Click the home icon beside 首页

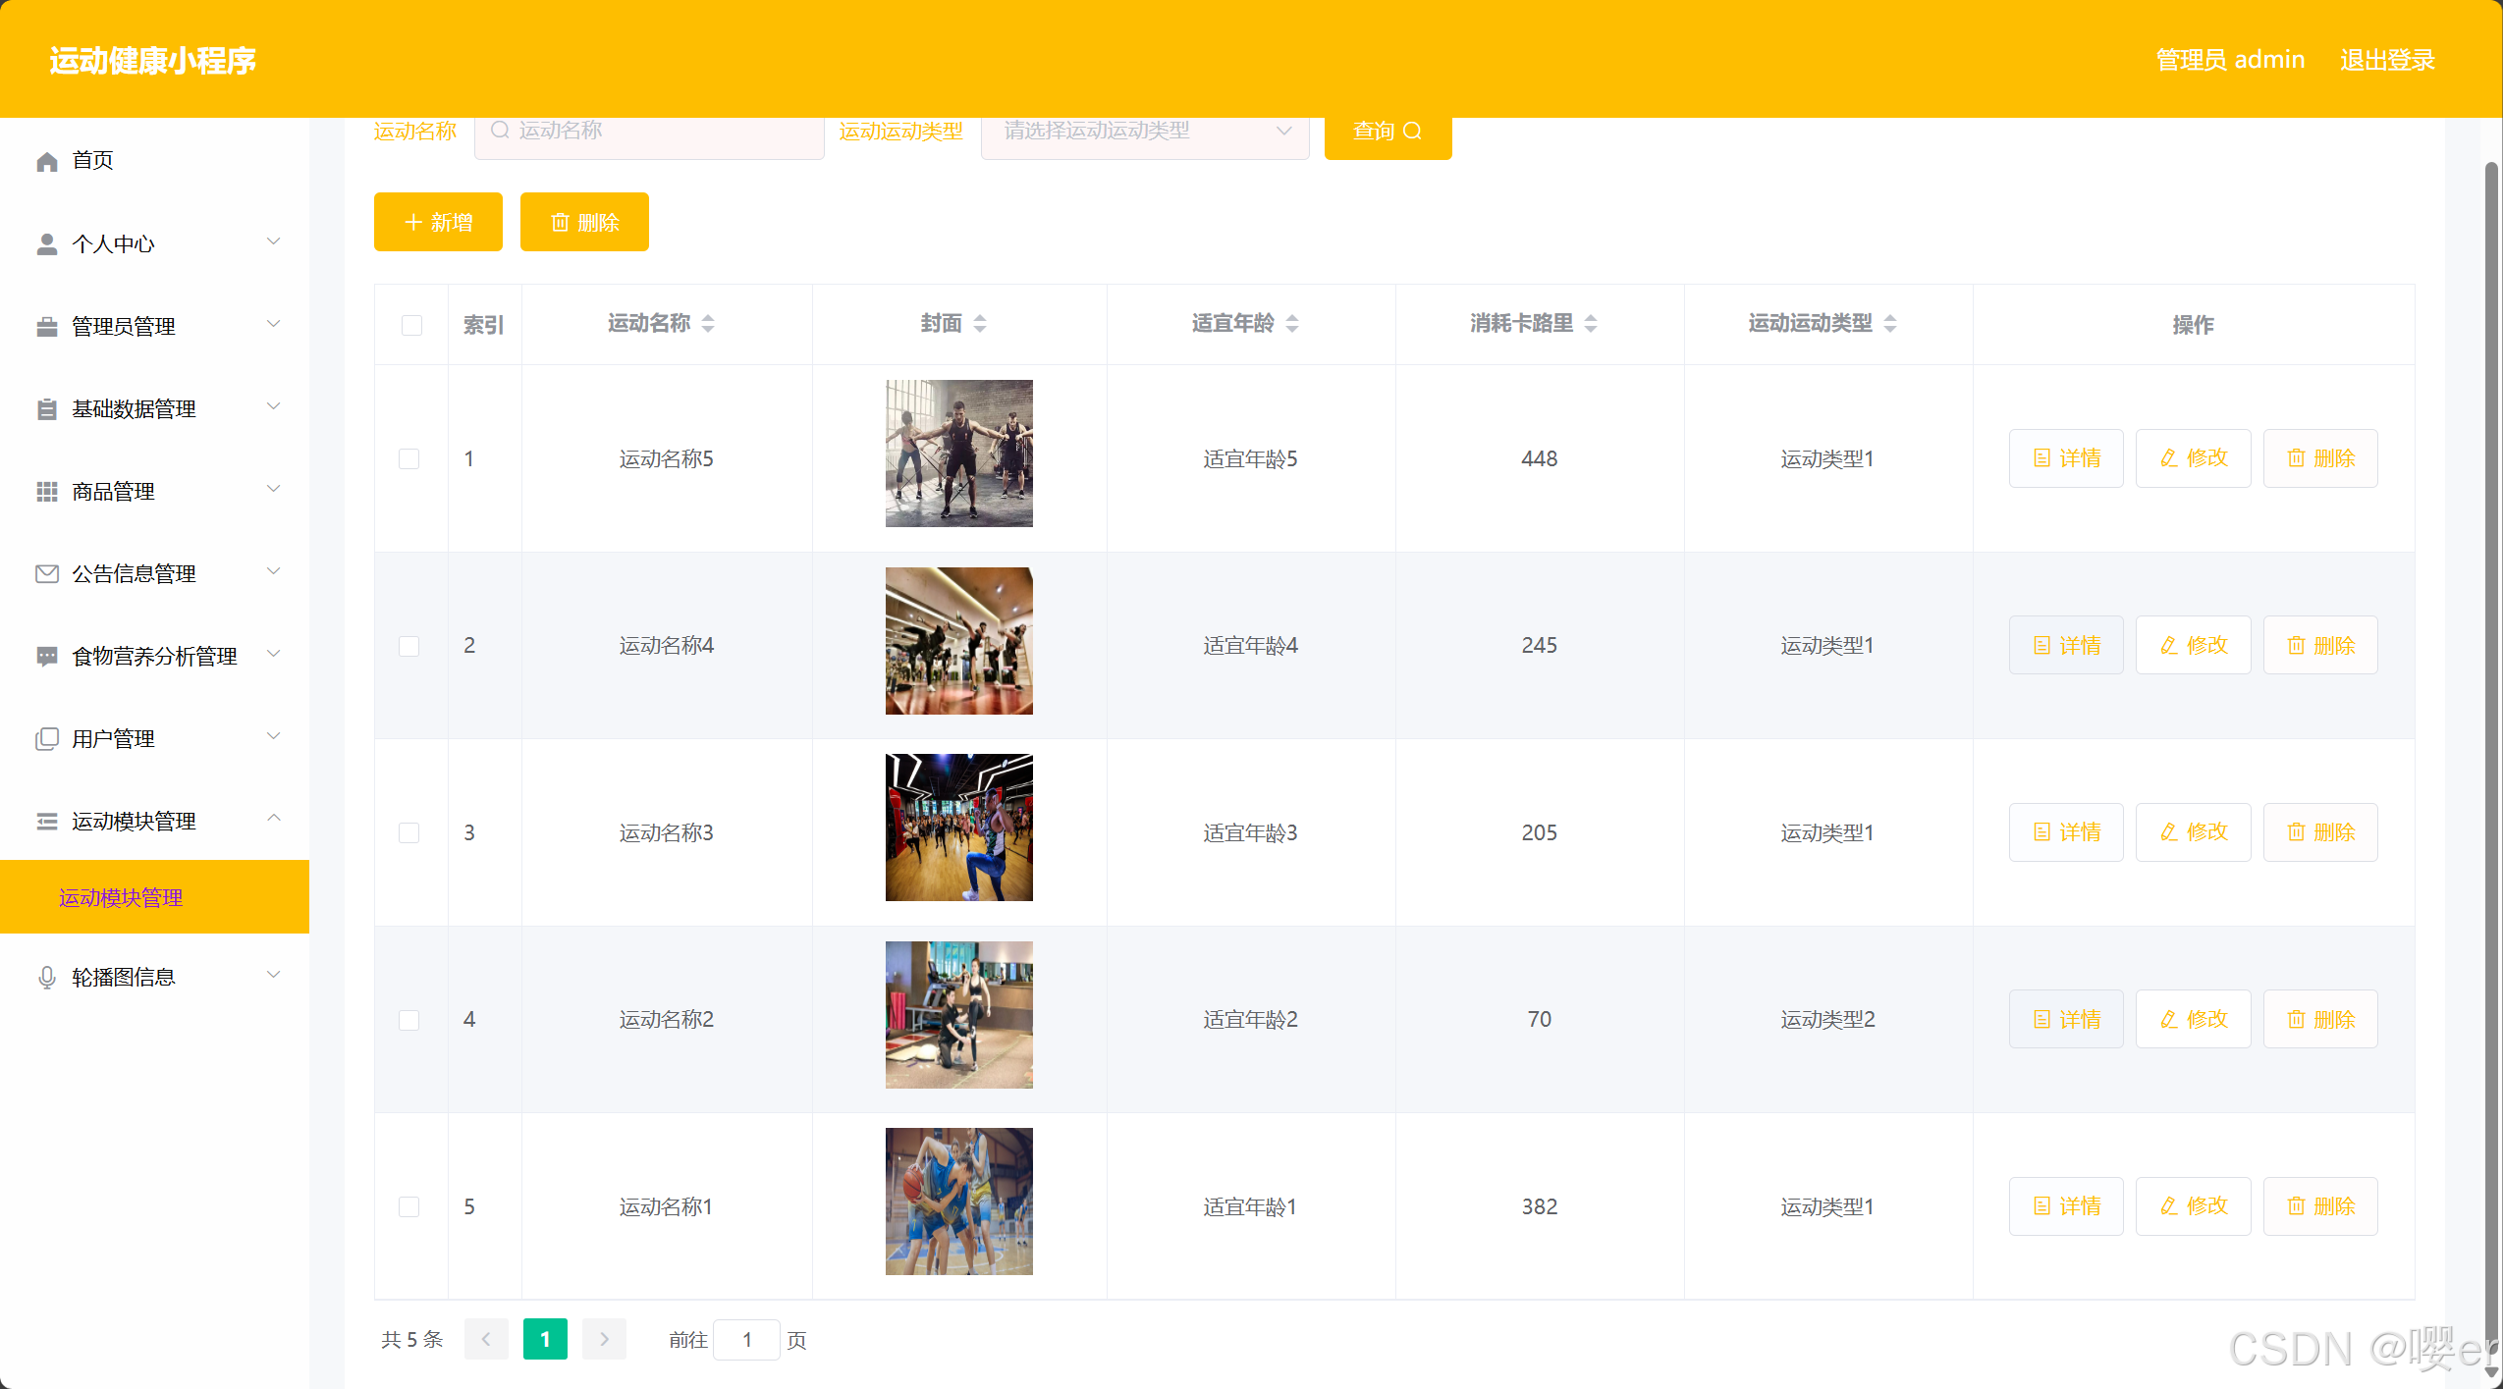(46, 161)
